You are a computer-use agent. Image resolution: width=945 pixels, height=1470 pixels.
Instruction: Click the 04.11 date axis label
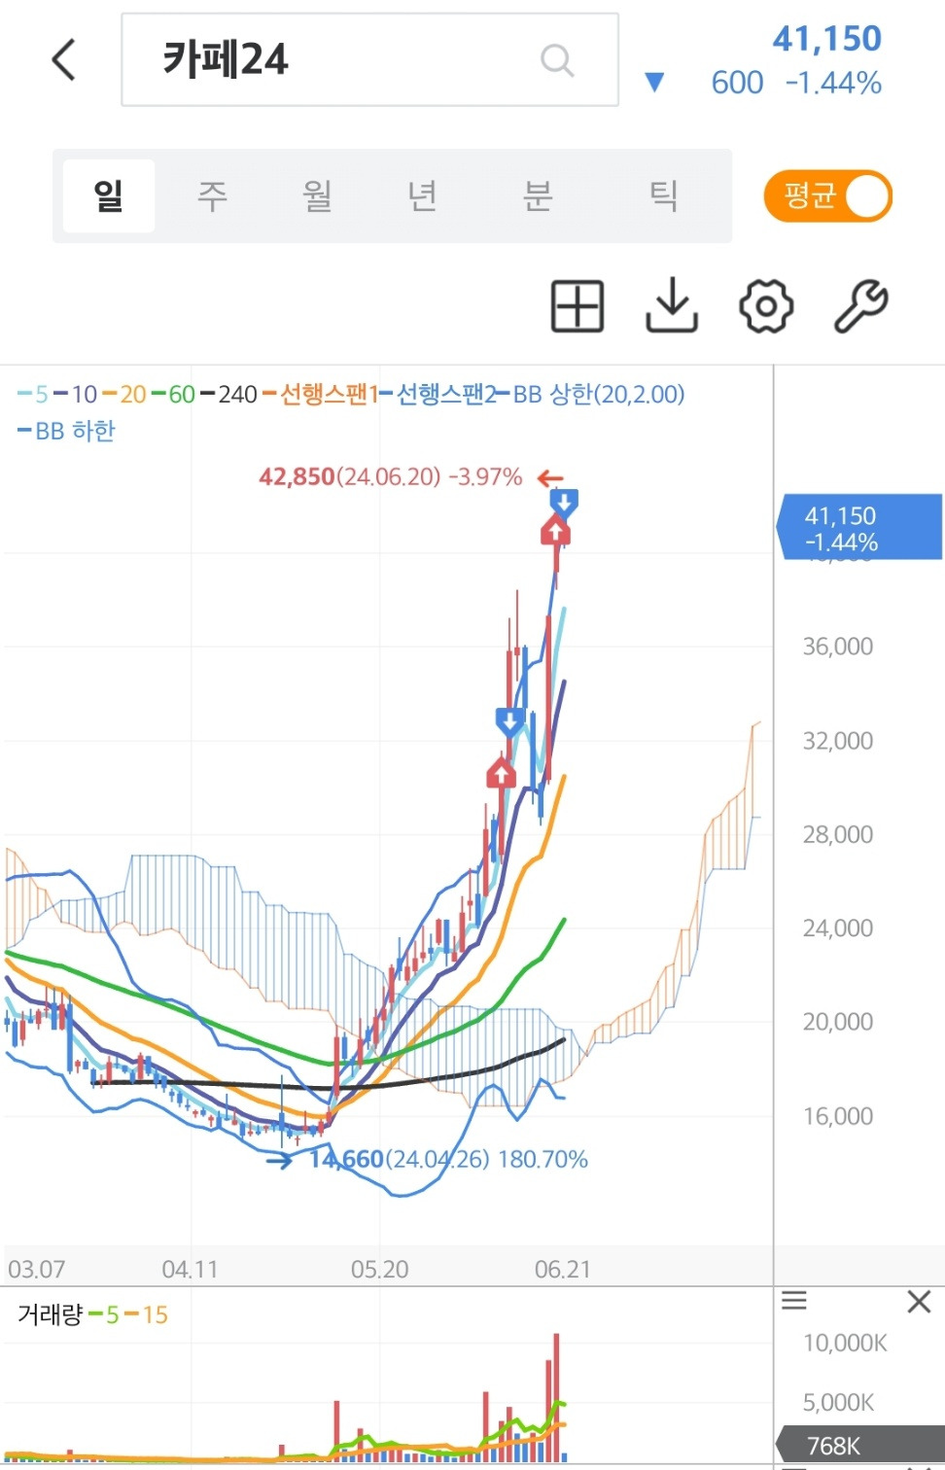point(190,1269)
